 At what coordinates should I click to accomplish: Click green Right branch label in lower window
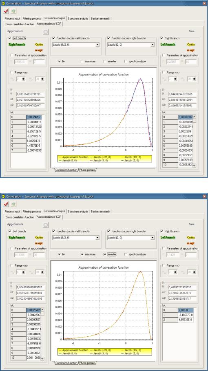point(17,238)
